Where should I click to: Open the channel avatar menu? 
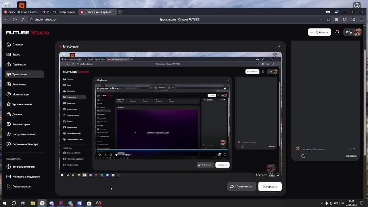coord(358,32)
